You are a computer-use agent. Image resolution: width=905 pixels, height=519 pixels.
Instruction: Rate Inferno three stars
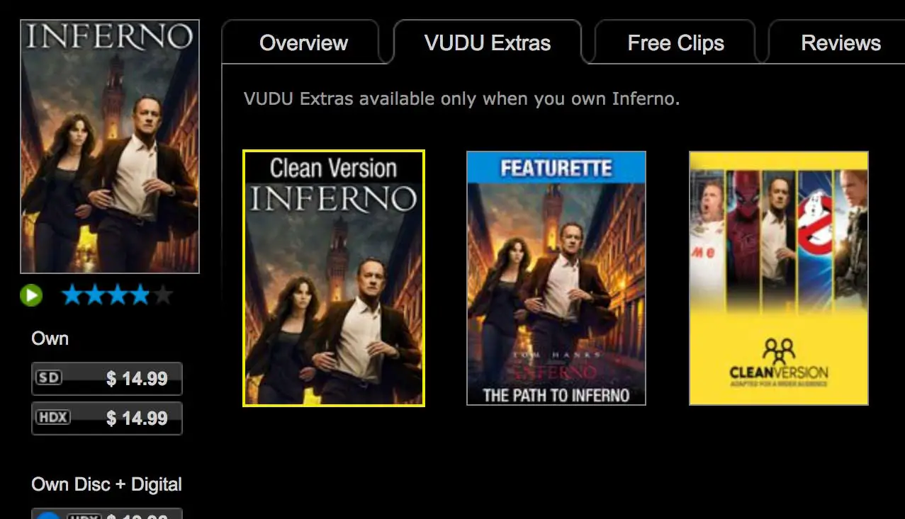coord(117,295)
